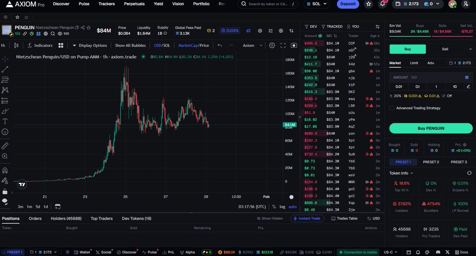Open wallet selector dropdown in bottom bar
The image size is (476, 256).
43,252
